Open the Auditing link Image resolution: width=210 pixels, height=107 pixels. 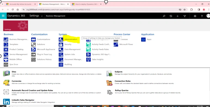[68, 64]
